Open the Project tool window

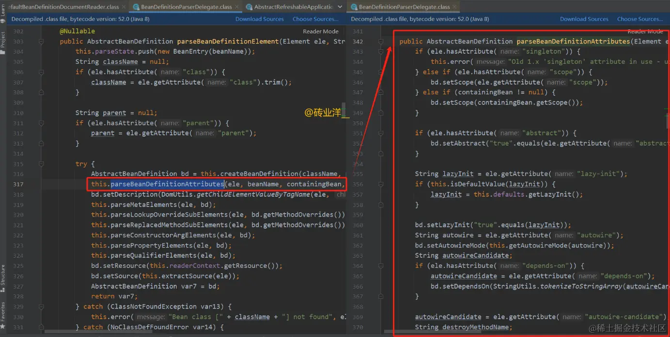pos(3,43)
